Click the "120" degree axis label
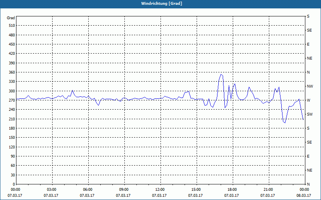 tap(12, 147)
